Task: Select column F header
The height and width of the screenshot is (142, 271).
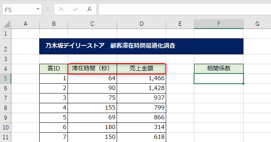Action: [x=219, y=24]
